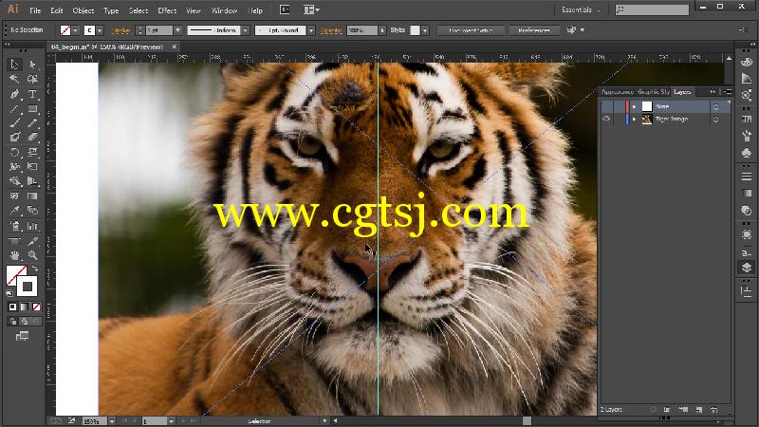The height and width of the screenshot is (427, 759).
Task: Open fill color dropdown in control bar
Action: pyautogui.click(x=75, y=30)
